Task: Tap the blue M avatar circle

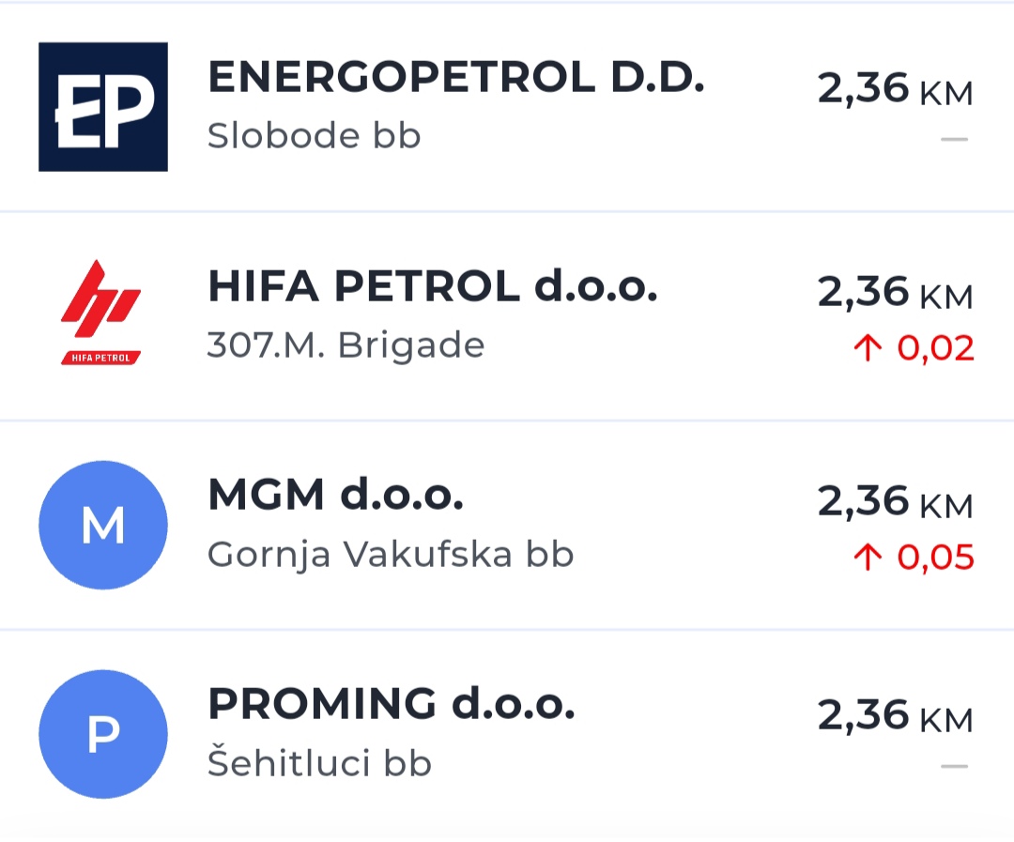Action: pyautogui.click(x=103, y=525)
